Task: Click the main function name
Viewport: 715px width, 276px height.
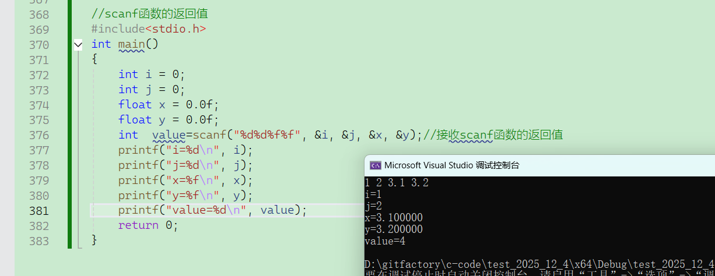Action: coord(131,44)
